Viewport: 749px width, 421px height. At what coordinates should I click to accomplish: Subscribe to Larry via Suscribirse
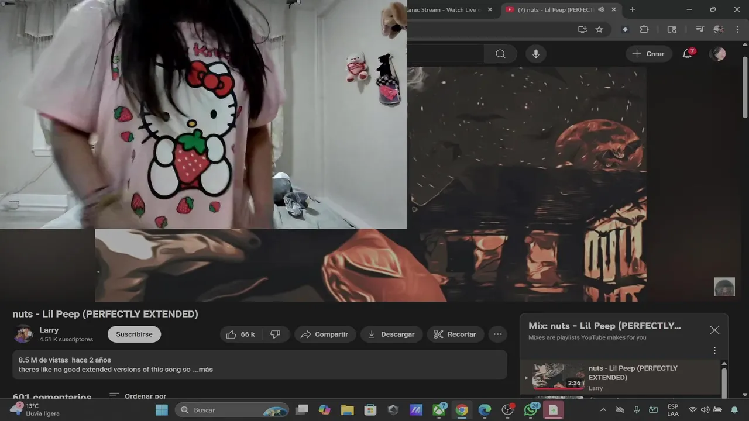tap(134, 334)
